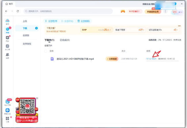
Task: Switch to 已完成(0) tab
Action: coord(65,40)
